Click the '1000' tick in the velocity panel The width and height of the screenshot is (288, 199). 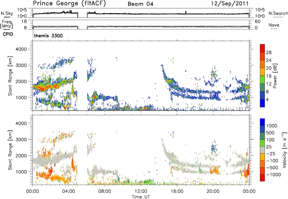21,172
